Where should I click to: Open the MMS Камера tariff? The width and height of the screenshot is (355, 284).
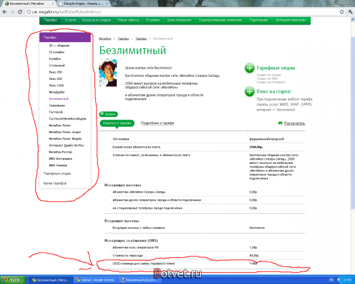58,165
